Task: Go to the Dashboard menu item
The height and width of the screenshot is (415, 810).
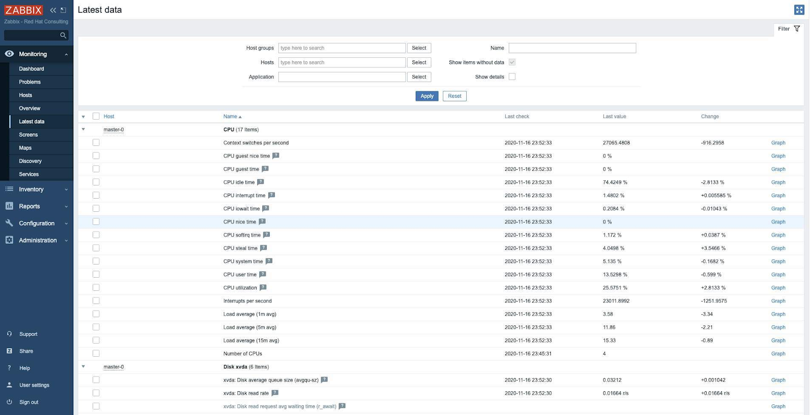Action: [x=31, y=69]
